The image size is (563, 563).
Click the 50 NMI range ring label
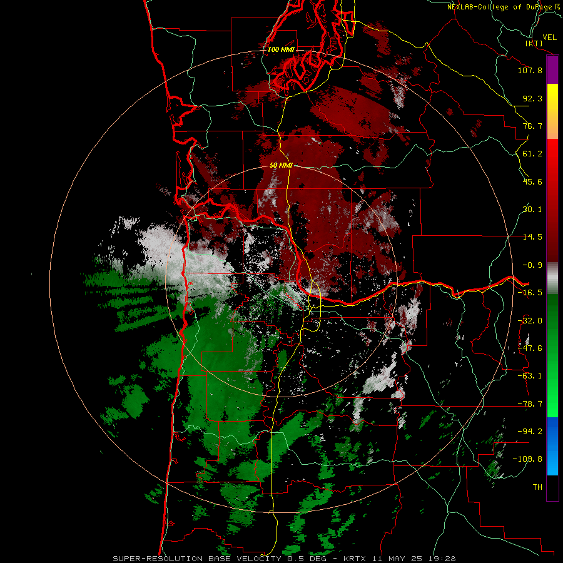point(281,166)
